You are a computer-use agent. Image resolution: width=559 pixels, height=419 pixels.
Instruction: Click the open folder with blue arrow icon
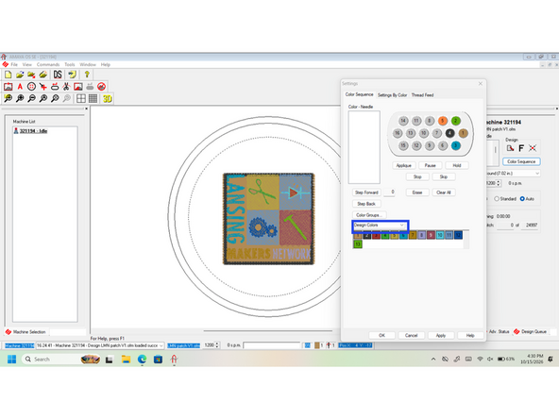coord(20,75)
